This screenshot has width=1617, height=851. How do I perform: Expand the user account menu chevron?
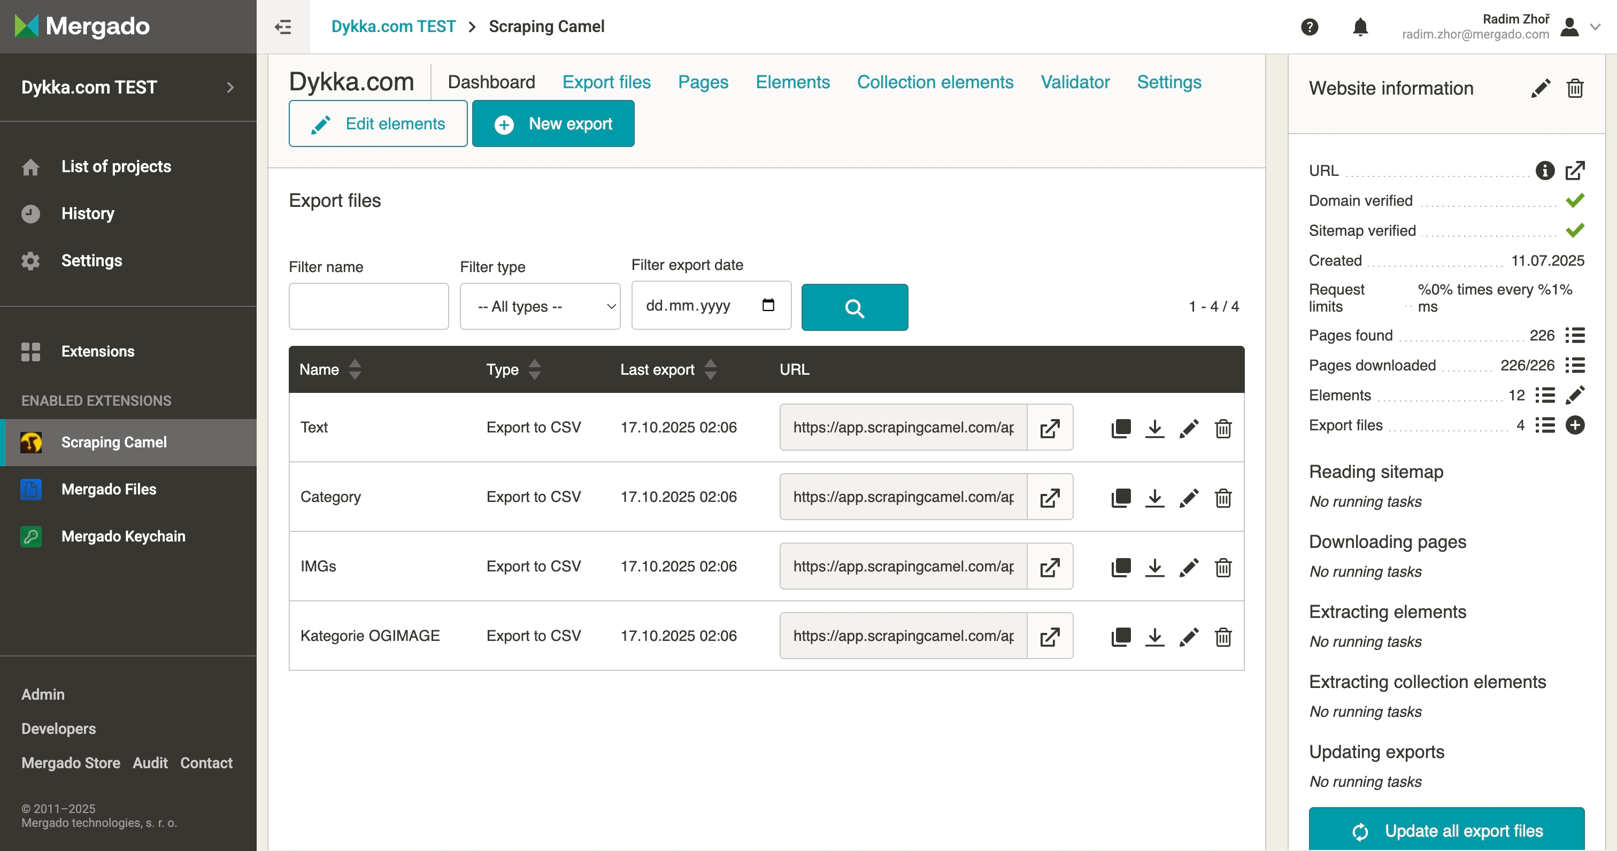pyautogui.click(x=1595, y=27)
